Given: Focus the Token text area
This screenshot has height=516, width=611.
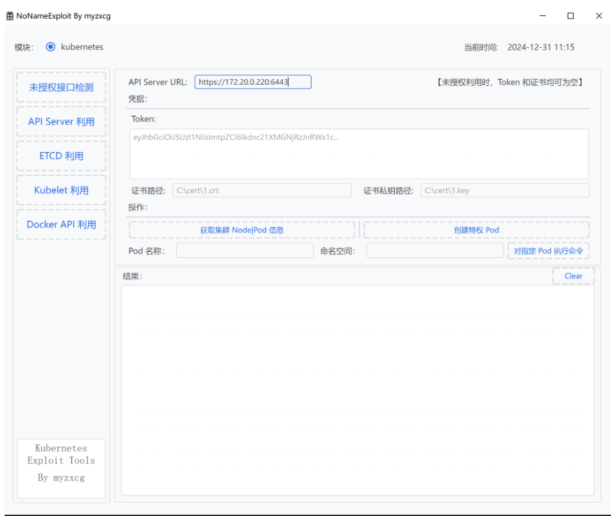Looking at the screenshot, I should point(359,154).
